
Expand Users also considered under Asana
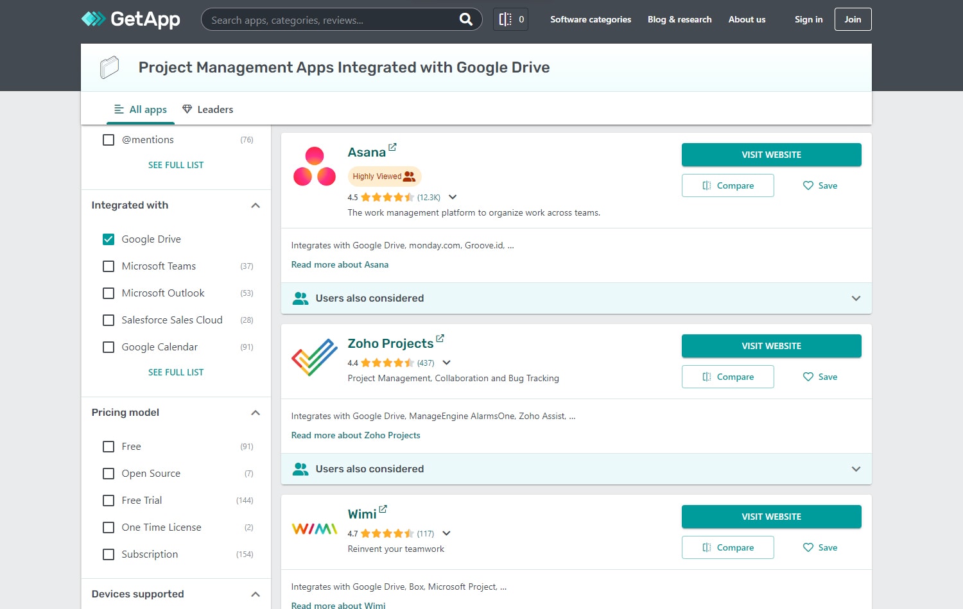point(856,298)
